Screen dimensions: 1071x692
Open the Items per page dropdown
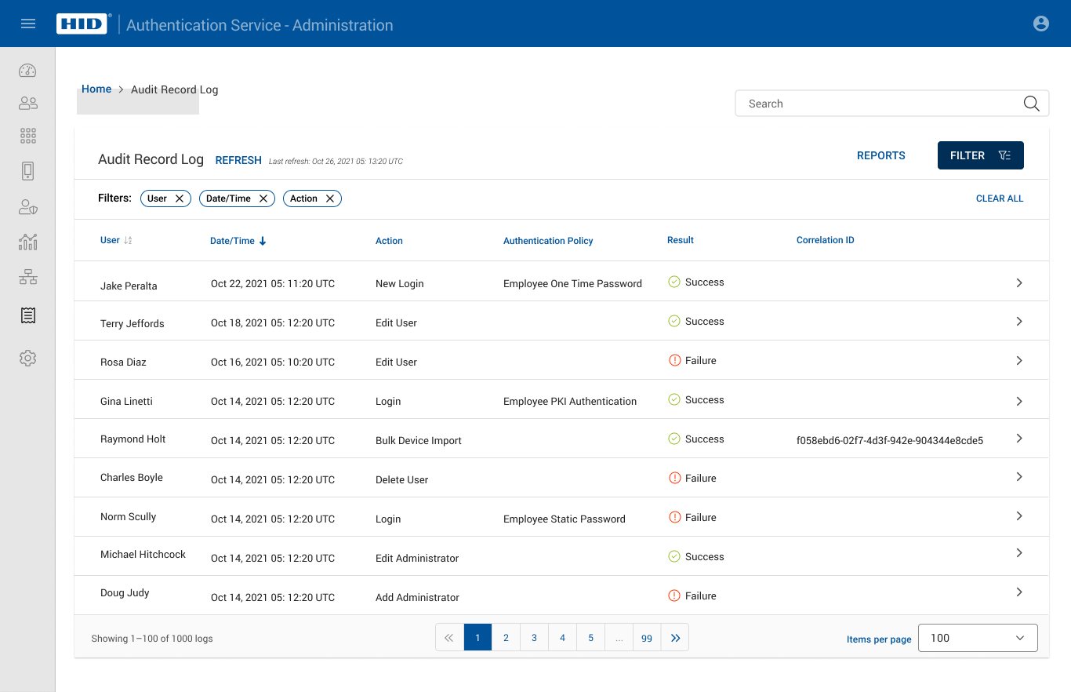pyautogui.click(x=978, y=638)
